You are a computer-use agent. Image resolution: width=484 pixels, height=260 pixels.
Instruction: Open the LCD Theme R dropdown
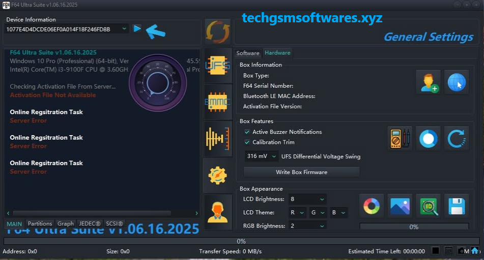point(298,212)
